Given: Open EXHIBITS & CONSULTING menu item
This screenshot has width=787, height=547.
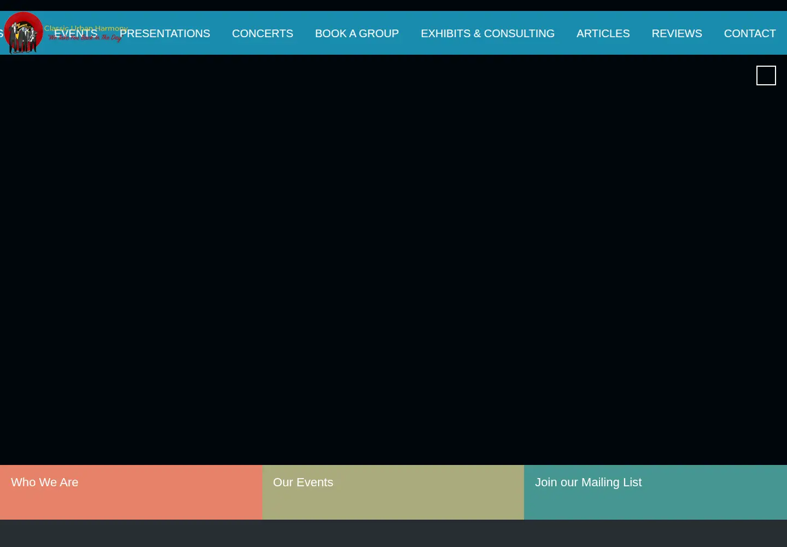Looking at the screenshot, I should tap(488, 33).
